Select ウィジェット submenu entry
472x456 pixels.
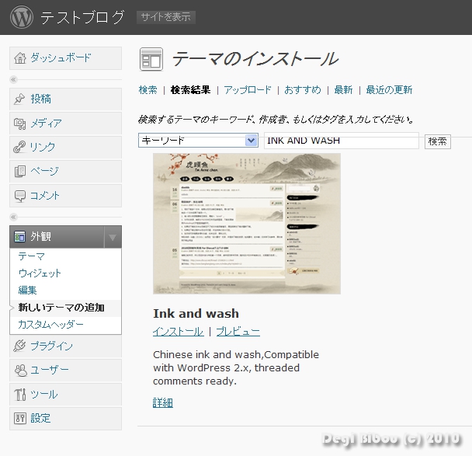40,273
